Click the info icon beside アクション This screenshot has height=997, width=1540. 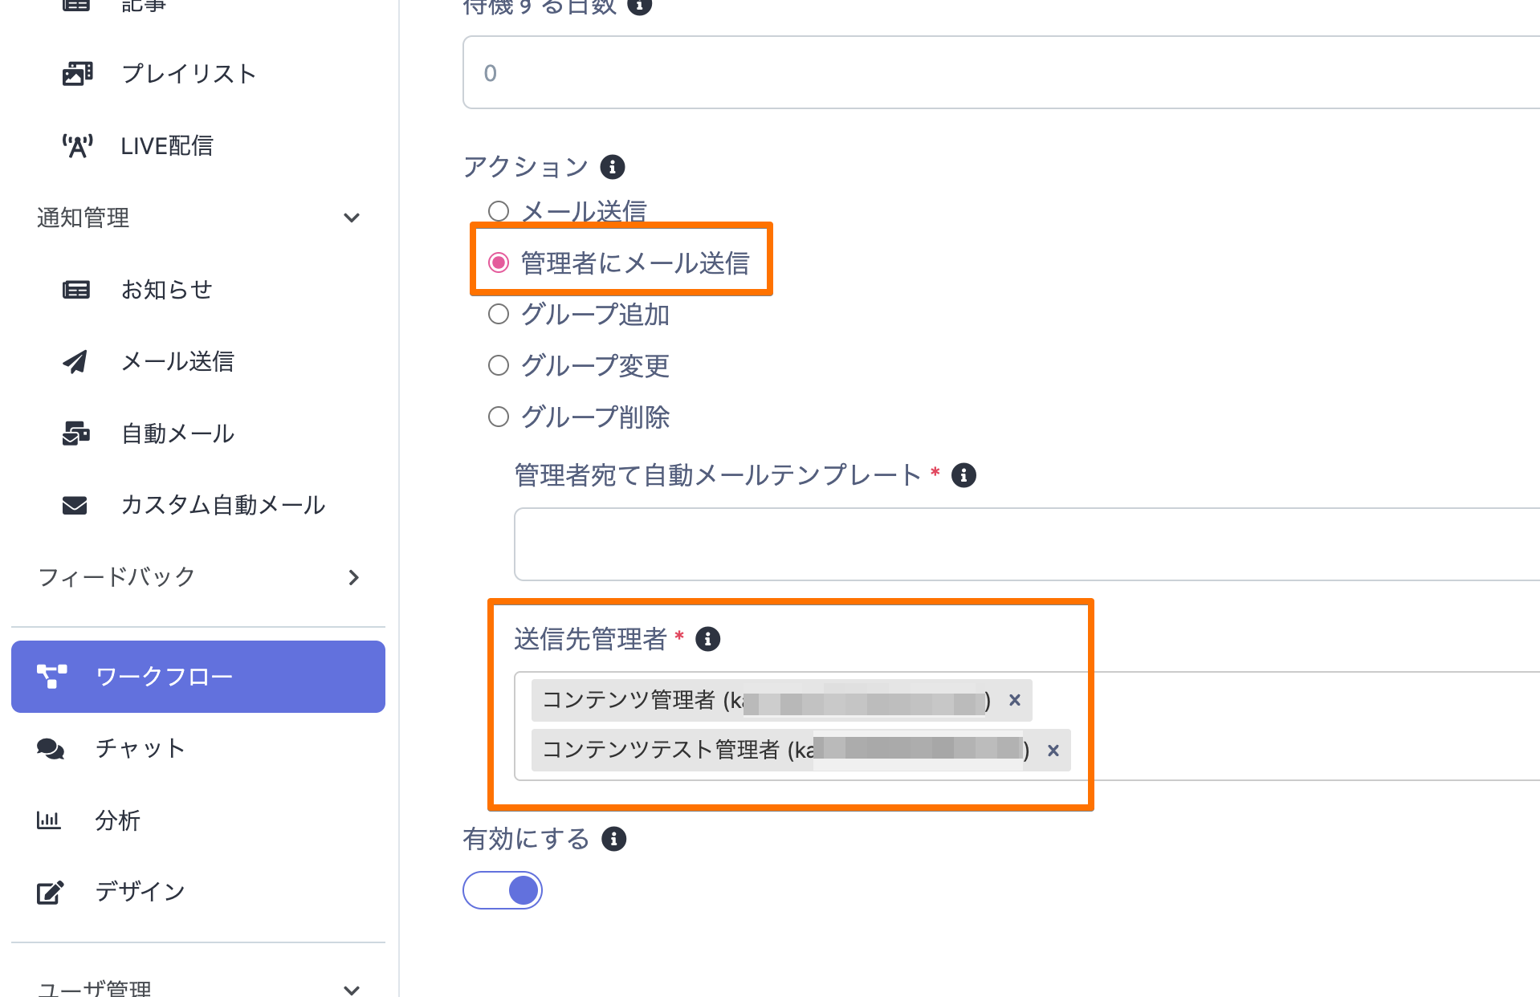(x=613, y=167)
